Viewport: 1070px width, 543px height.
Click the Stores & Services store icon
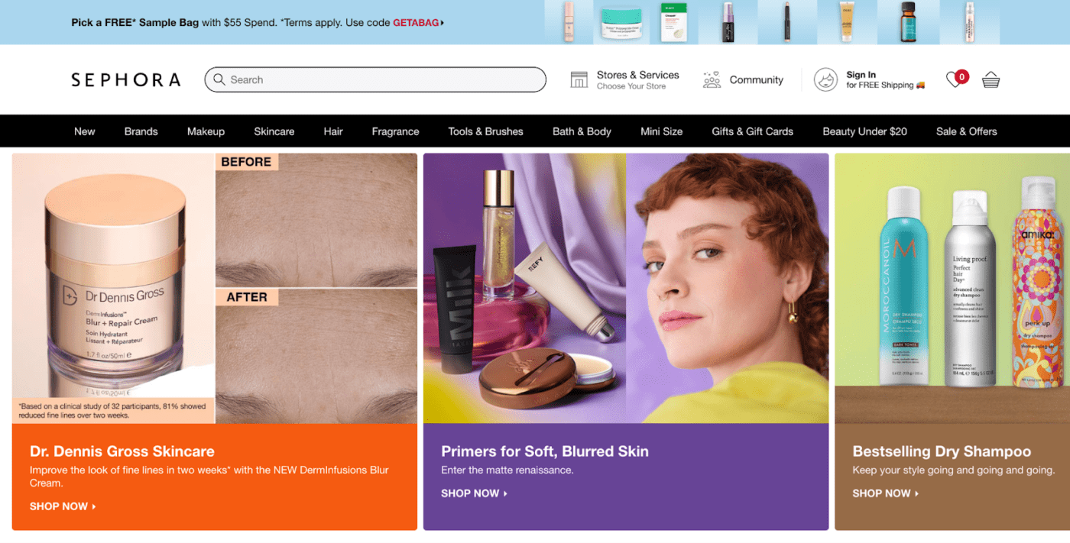(x=579, y=79)
